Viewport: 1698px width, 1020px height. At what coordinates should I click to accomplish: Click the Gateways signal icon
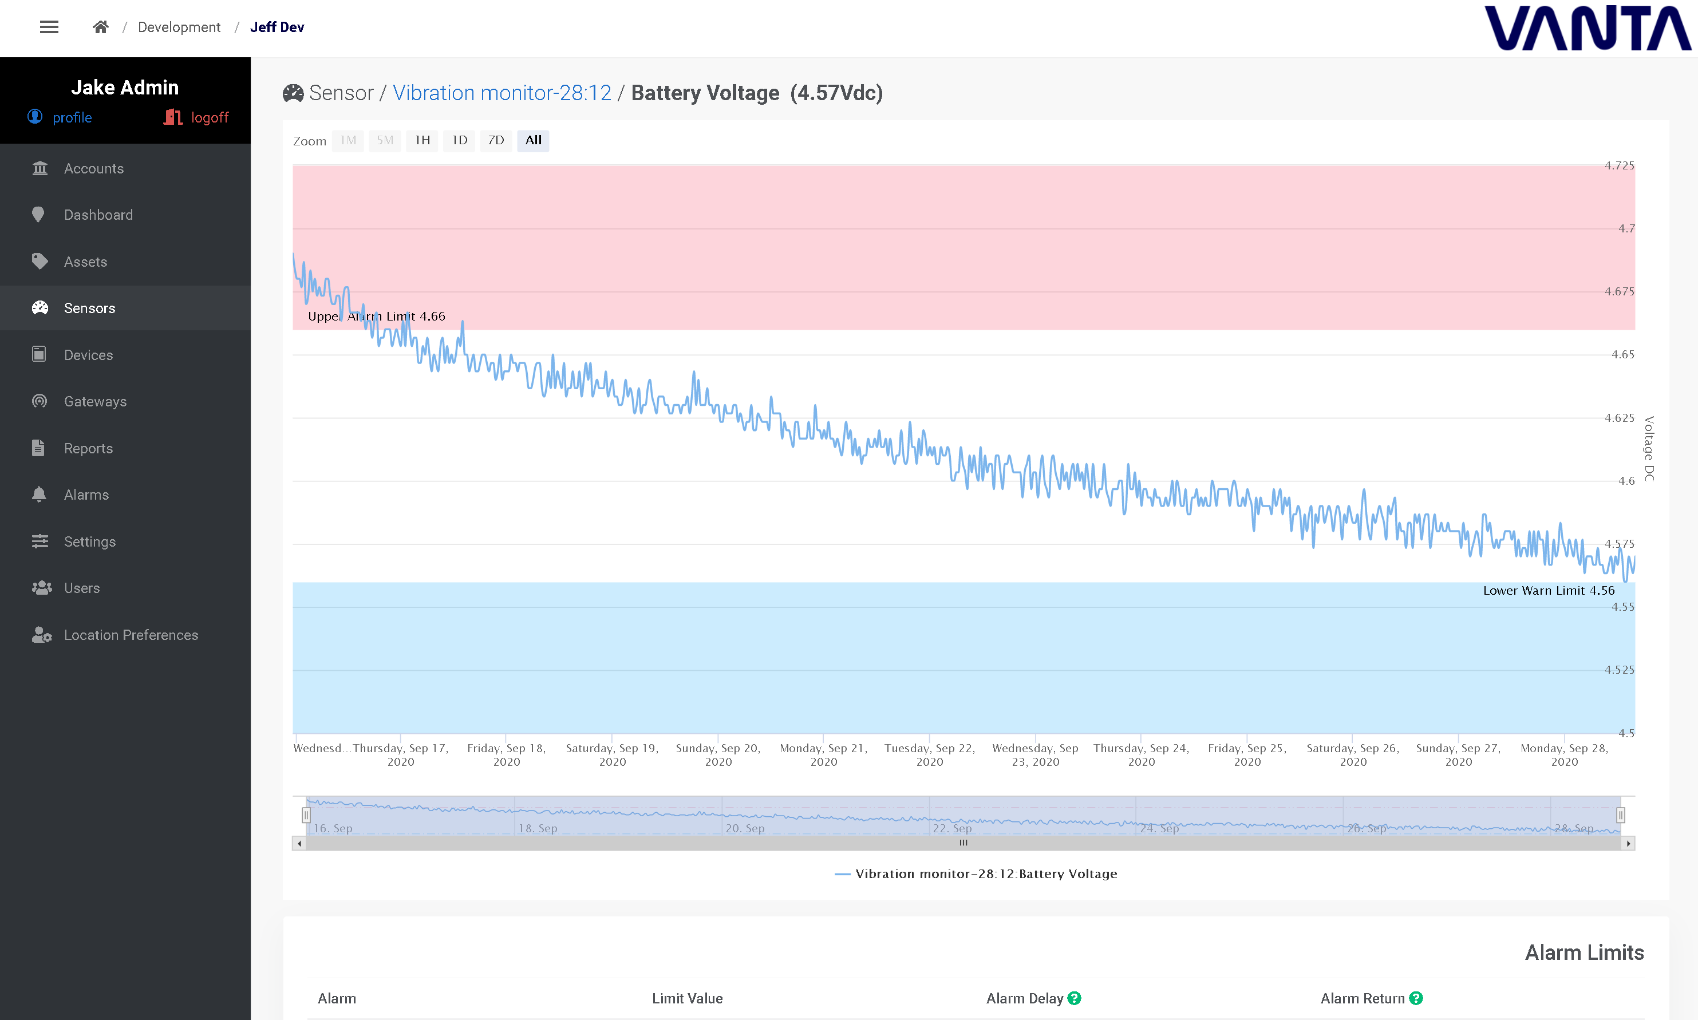tap(40, 401)
